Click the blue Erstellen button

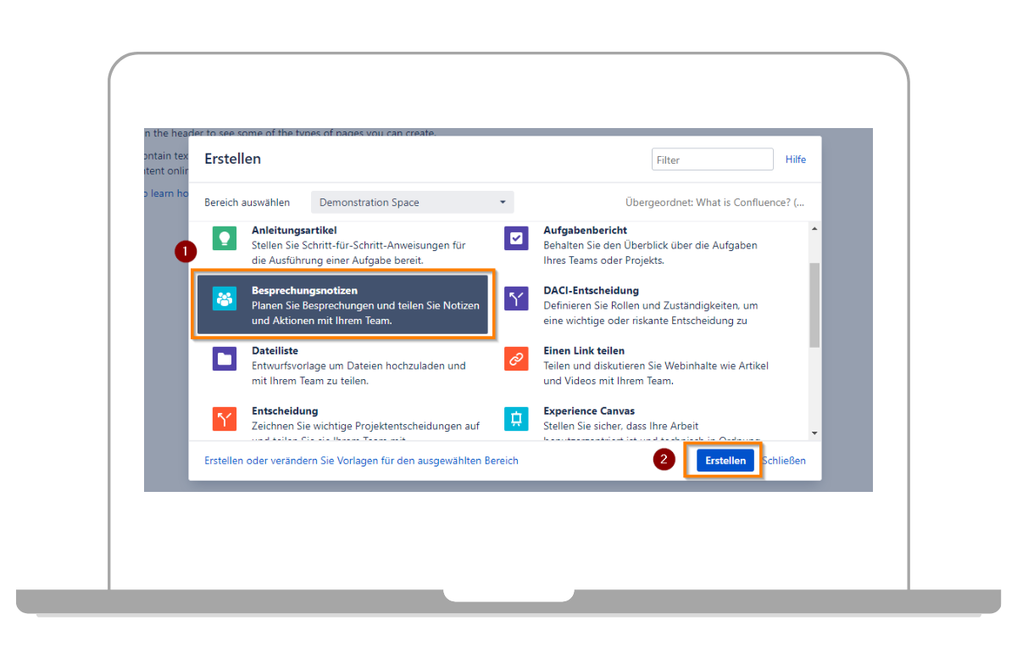pos(725,461)
